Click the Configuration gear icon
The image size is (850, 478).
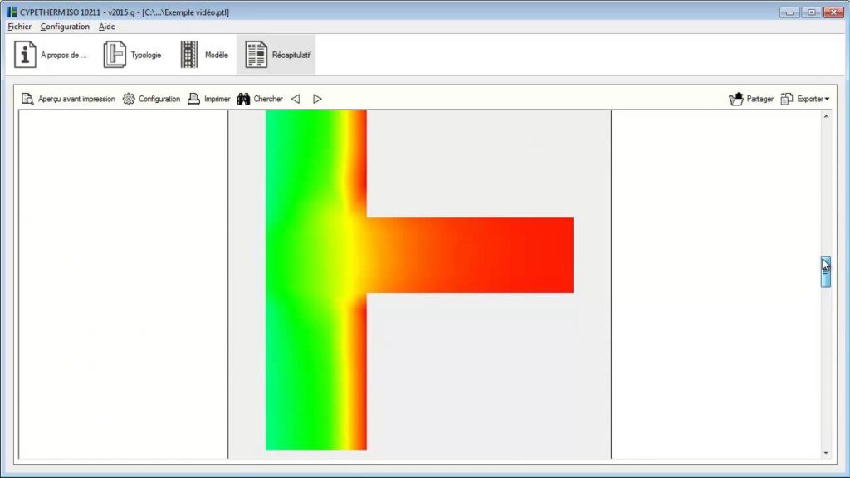pos(129,99)
